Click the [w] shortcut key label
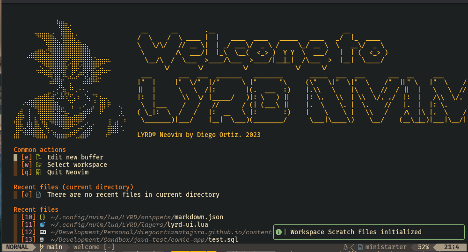The height and width of the screenshot is (252, 468). (x=27, y=165)
